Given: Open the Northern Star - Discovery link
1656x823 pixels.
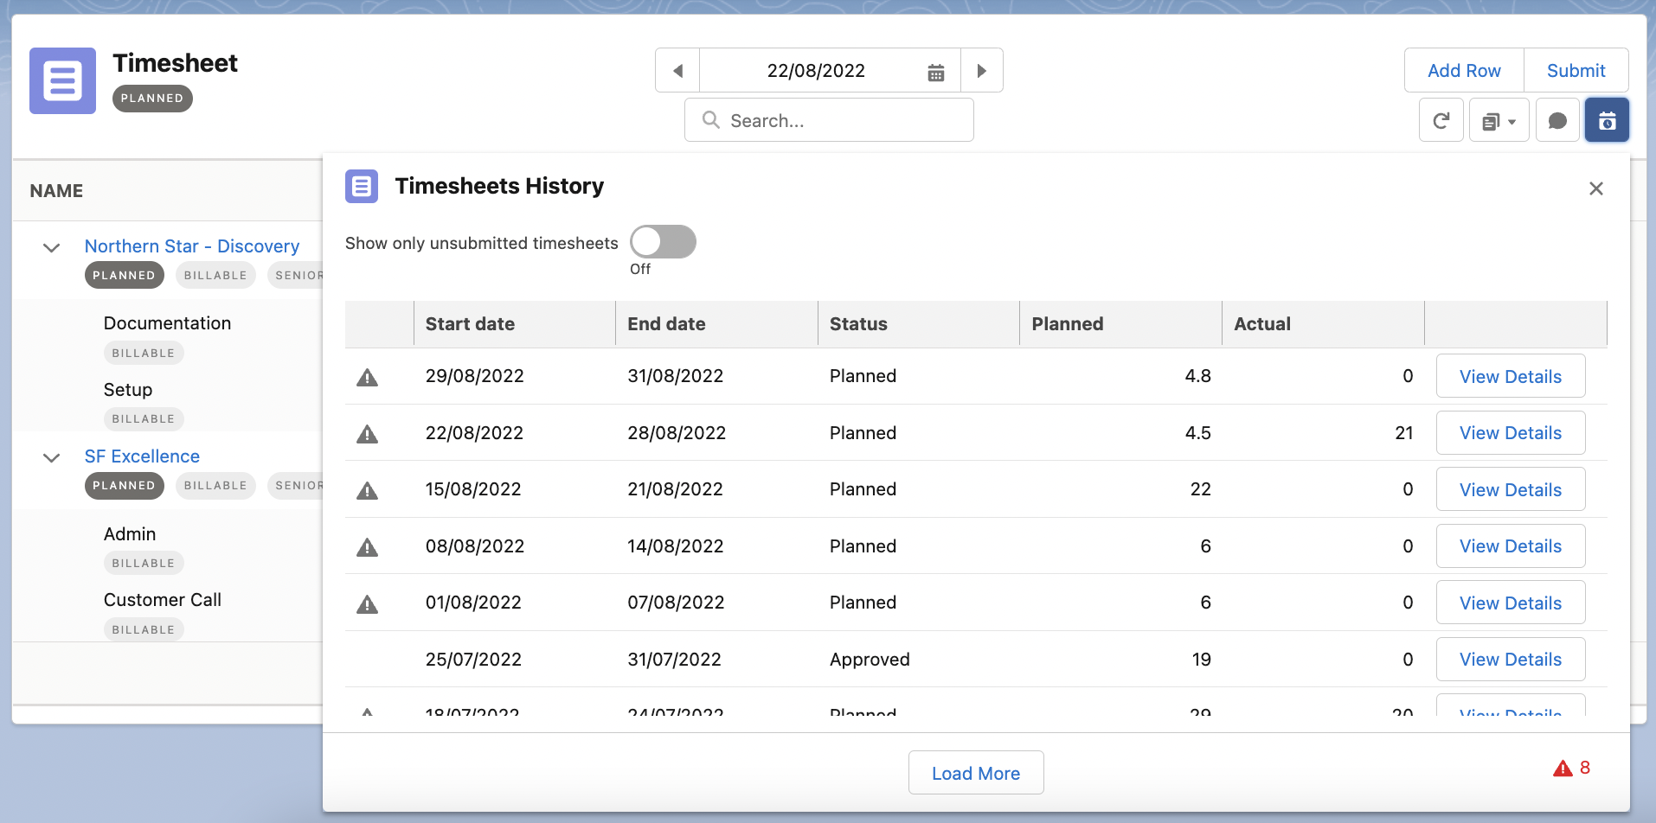Looking at the screenshot, I should (192, 246).
